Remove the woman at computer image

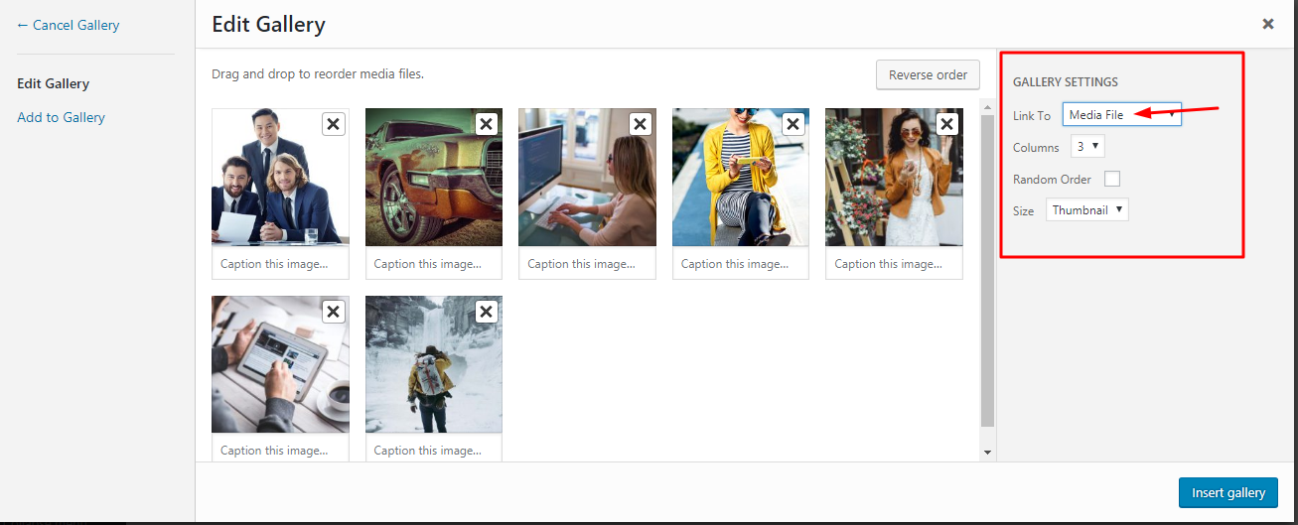tap(641, 124)
